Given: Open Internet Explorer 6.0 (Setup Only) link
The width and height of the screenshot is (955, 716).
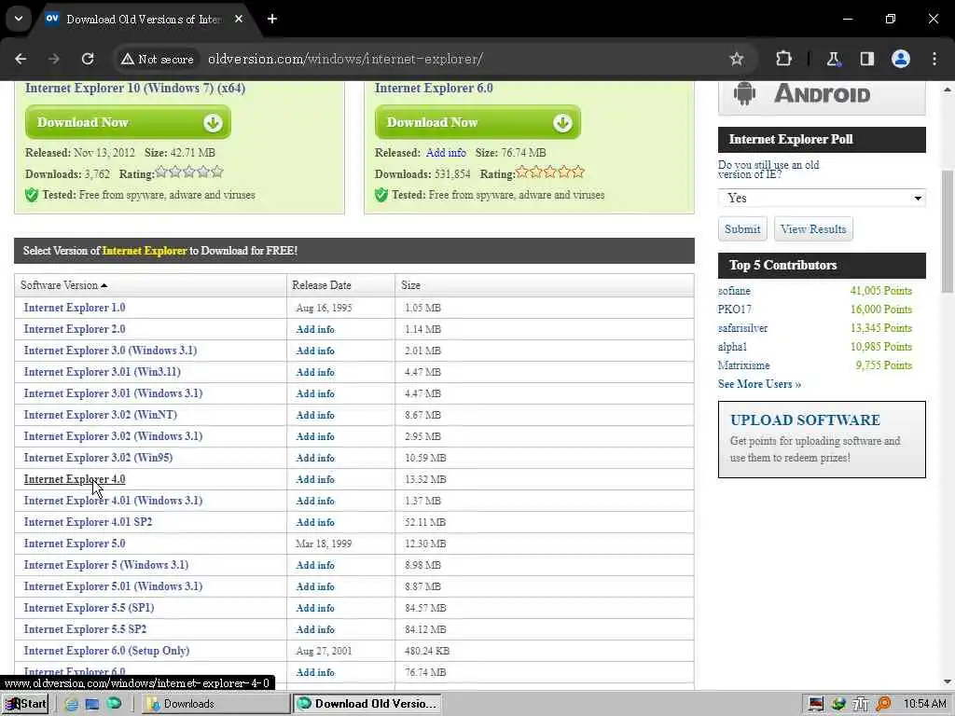Looking at the screenshot, I should 106,651.
